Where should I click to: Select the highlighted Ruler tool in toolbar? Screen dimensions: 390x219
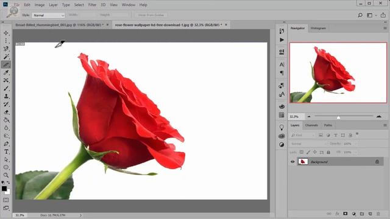pyautogui.click(x=6, y=64)
